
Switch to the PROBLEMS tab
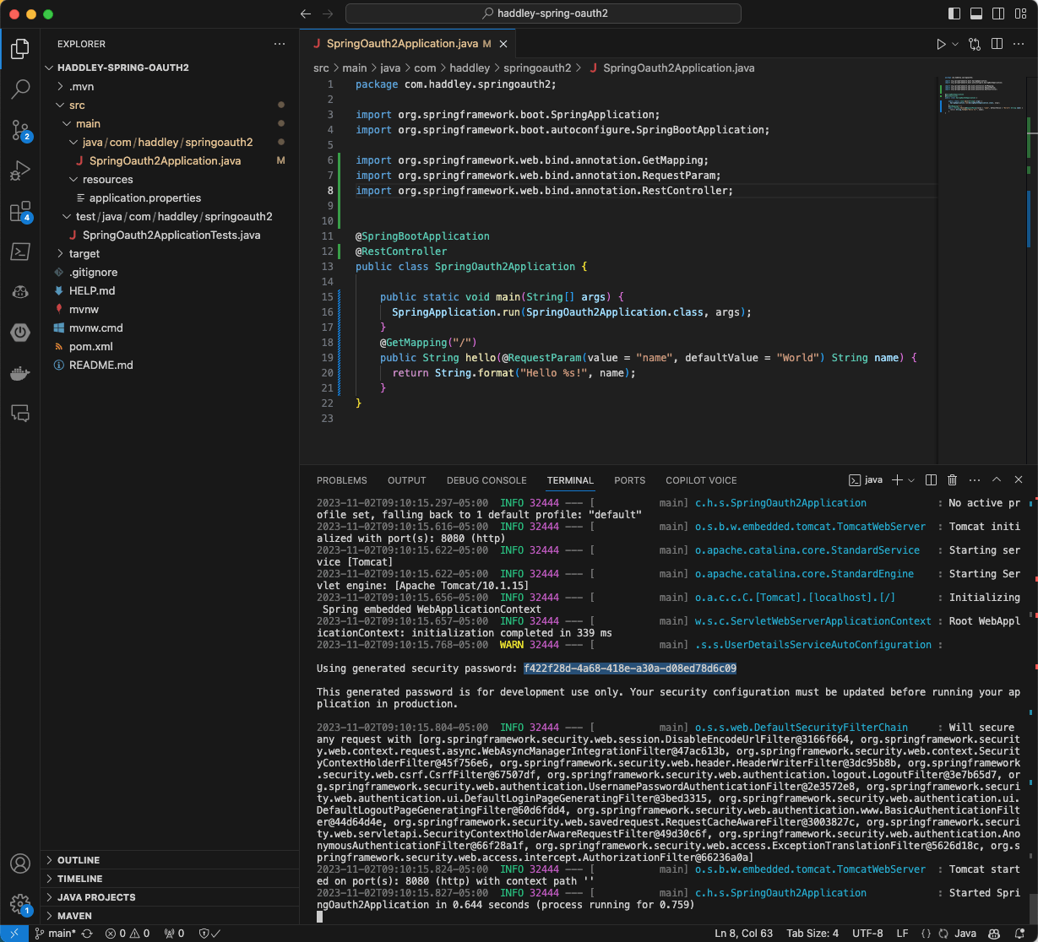click(x=341, y=480)
